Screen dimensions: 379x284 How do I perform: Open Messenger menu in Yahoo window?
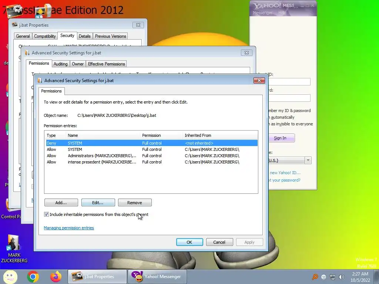[262, 13]
